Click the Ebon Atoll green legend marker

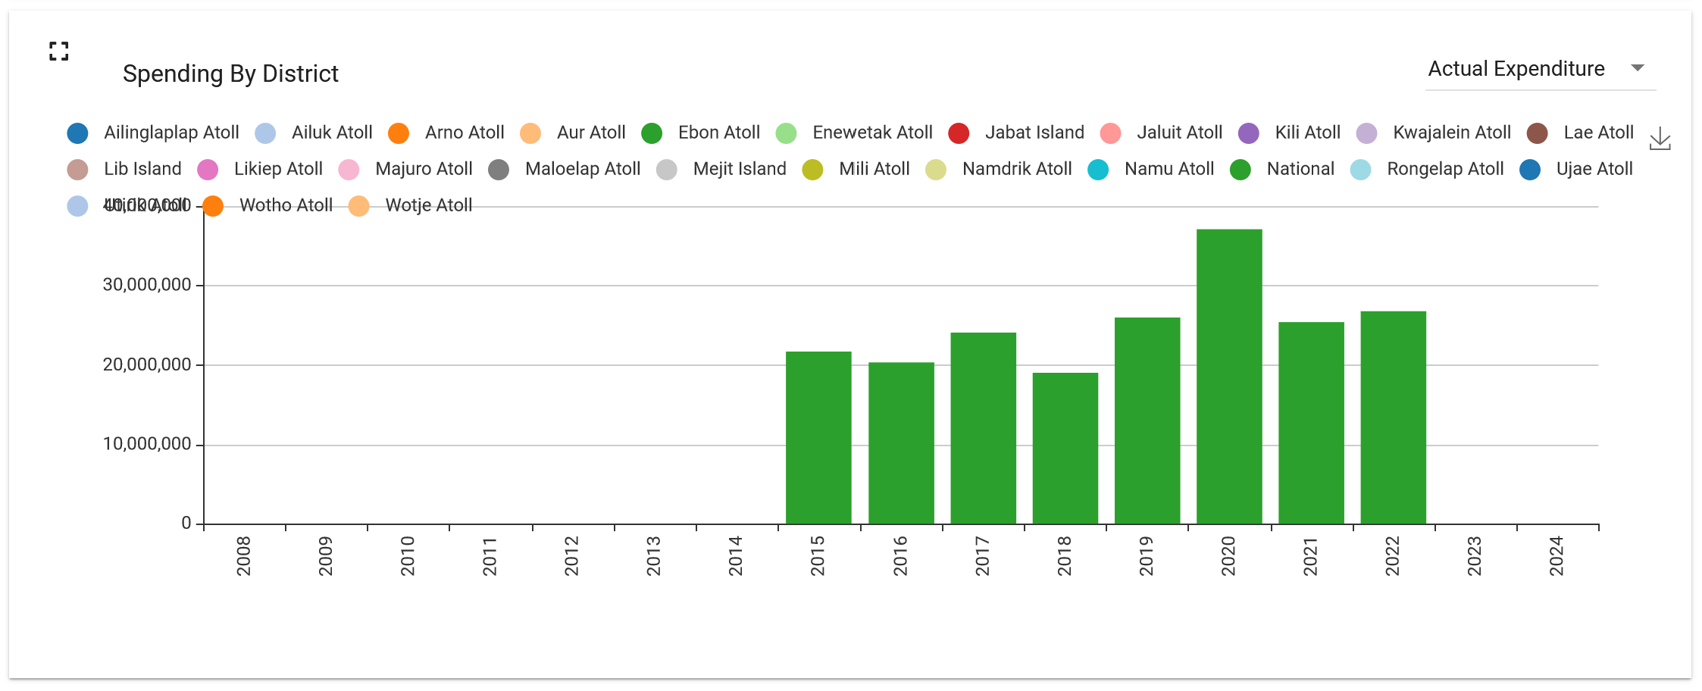(x=652, y=133)
